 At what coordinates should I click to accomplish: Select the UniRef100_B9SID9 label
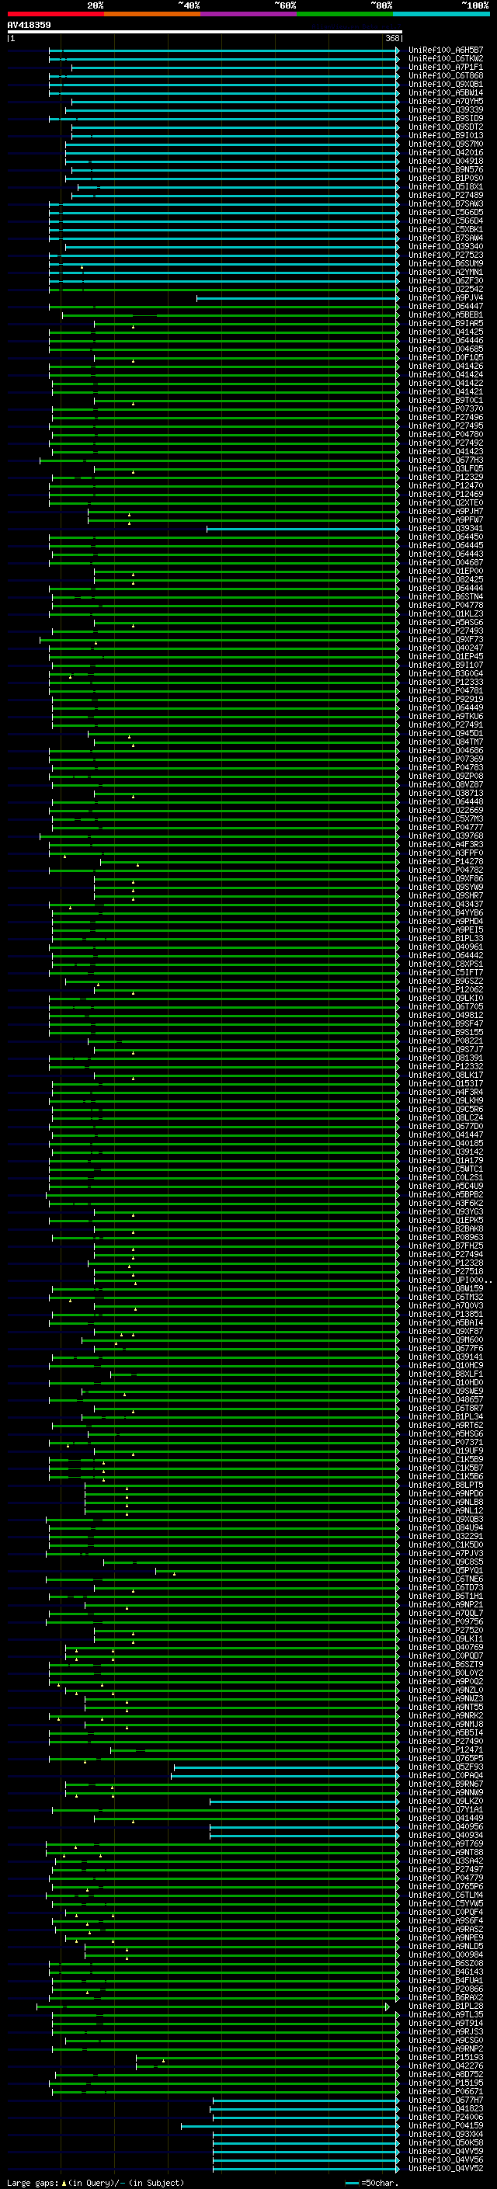click(446, 118)
